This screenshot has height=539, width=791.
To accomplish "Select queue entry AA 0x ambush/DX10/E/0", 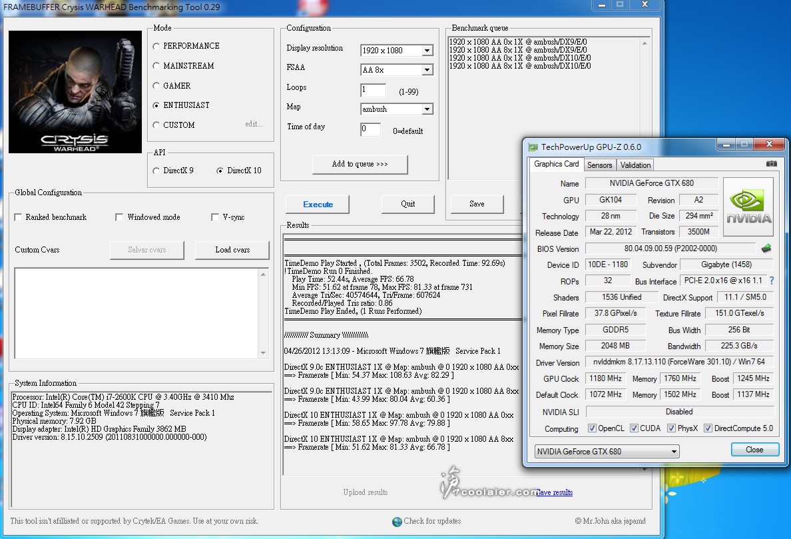I will pyautogui.click(x=519, y=58).
